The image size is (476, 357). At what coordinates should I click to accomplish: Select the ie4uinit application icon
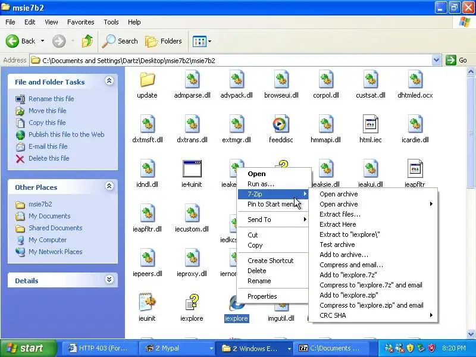click(192, 169)
